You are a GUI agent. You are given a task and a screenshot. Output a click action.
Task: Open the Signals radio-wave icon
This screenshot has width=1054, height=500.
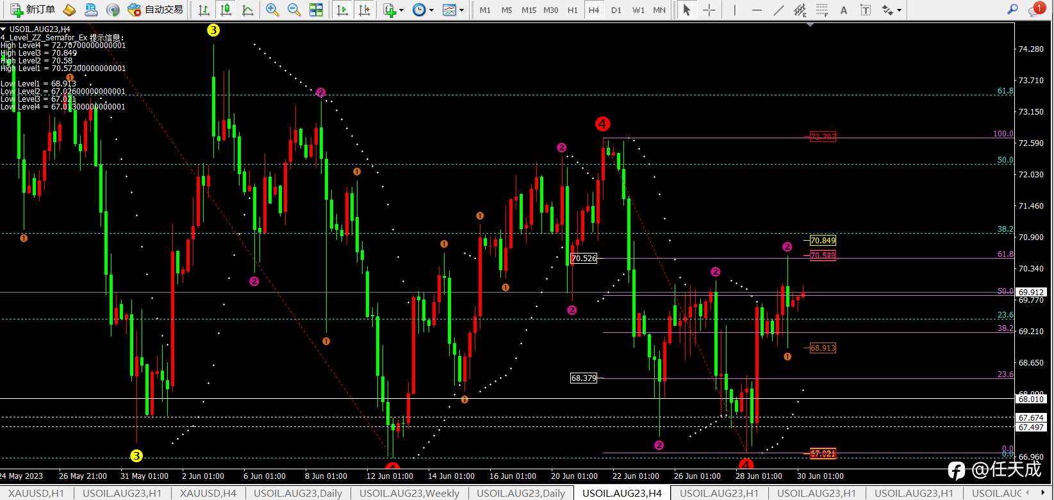[113, 10]
